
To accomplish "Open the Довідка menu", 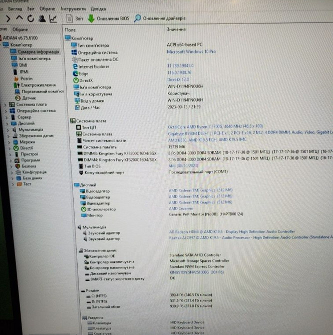I will coord(98,9).
